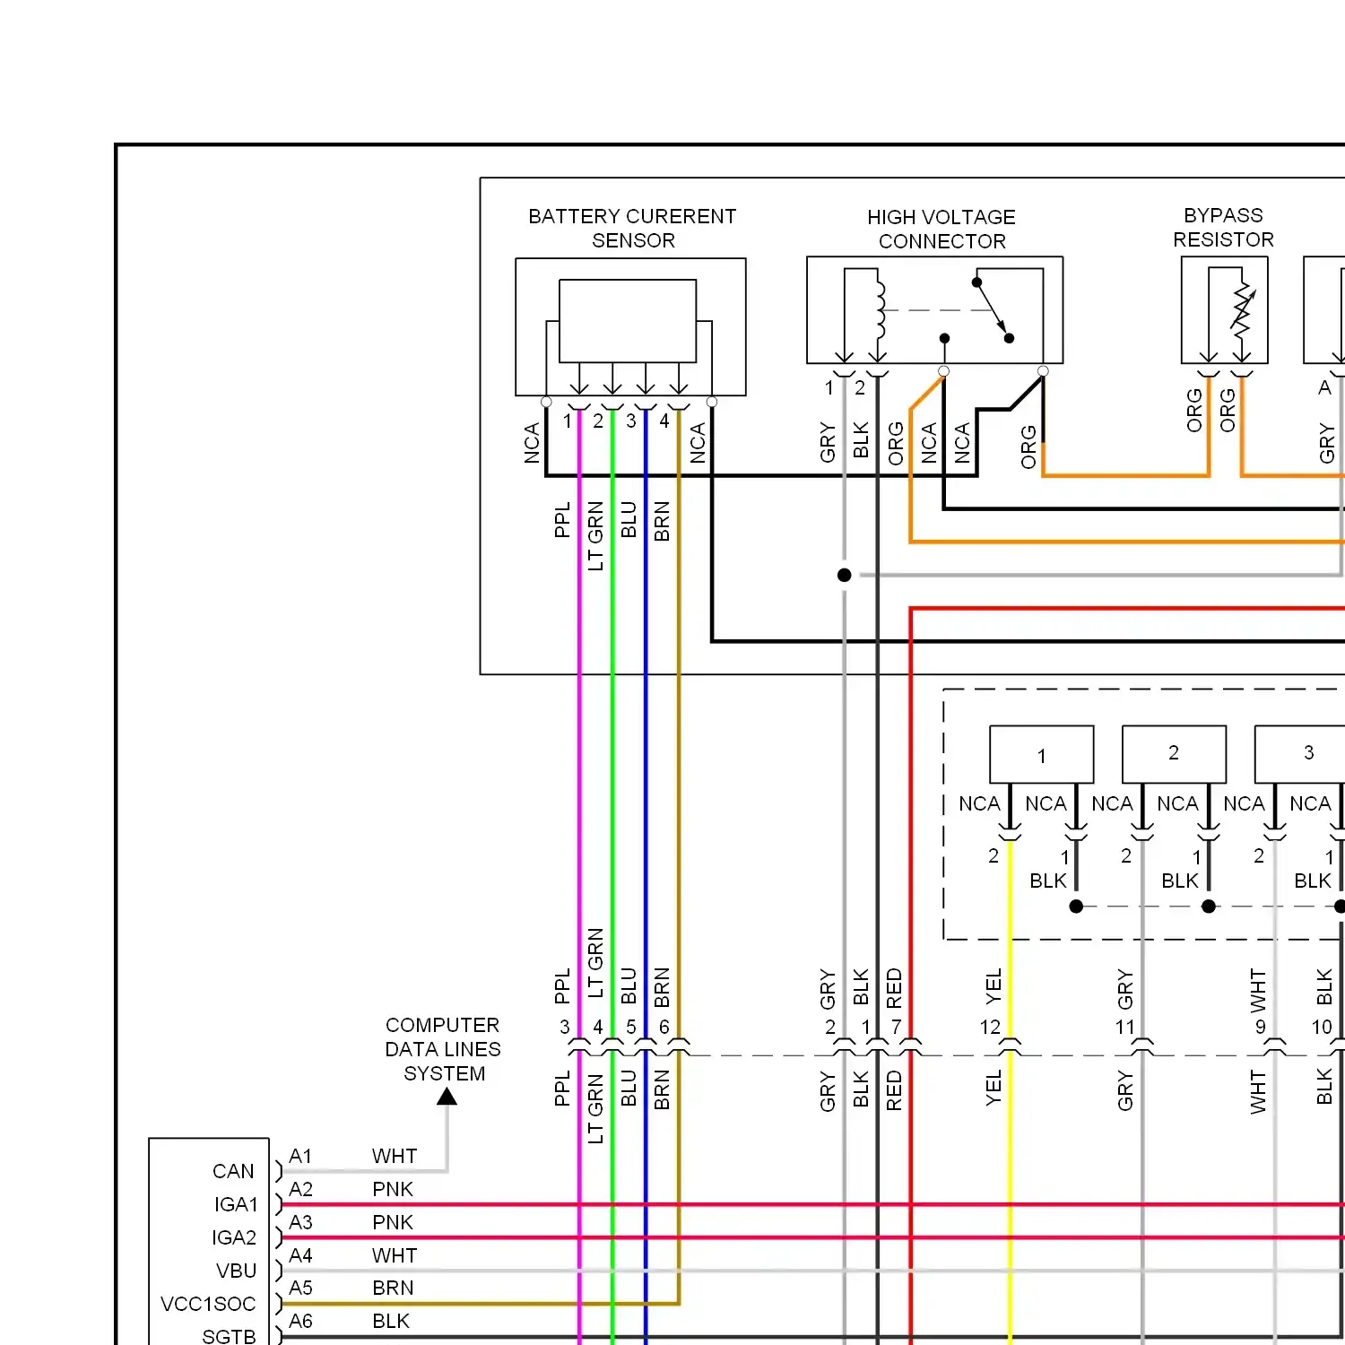Select connector pin number 9 on the white wire
This screenshot has width=1345, height=1345.
tap(1261, 1027)
